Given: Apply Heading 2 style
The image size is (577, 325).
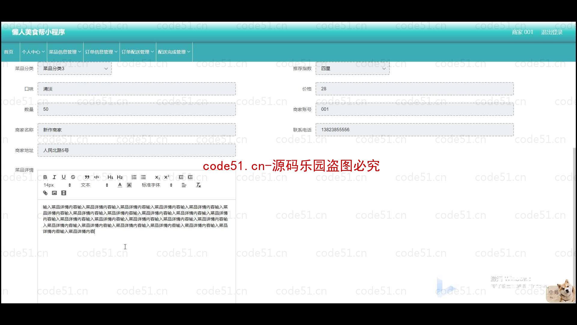Looking at the screenshot, I should tap(120, 177).
